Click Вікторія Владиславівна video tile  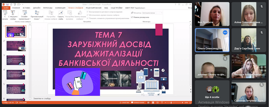click(249, 66)
